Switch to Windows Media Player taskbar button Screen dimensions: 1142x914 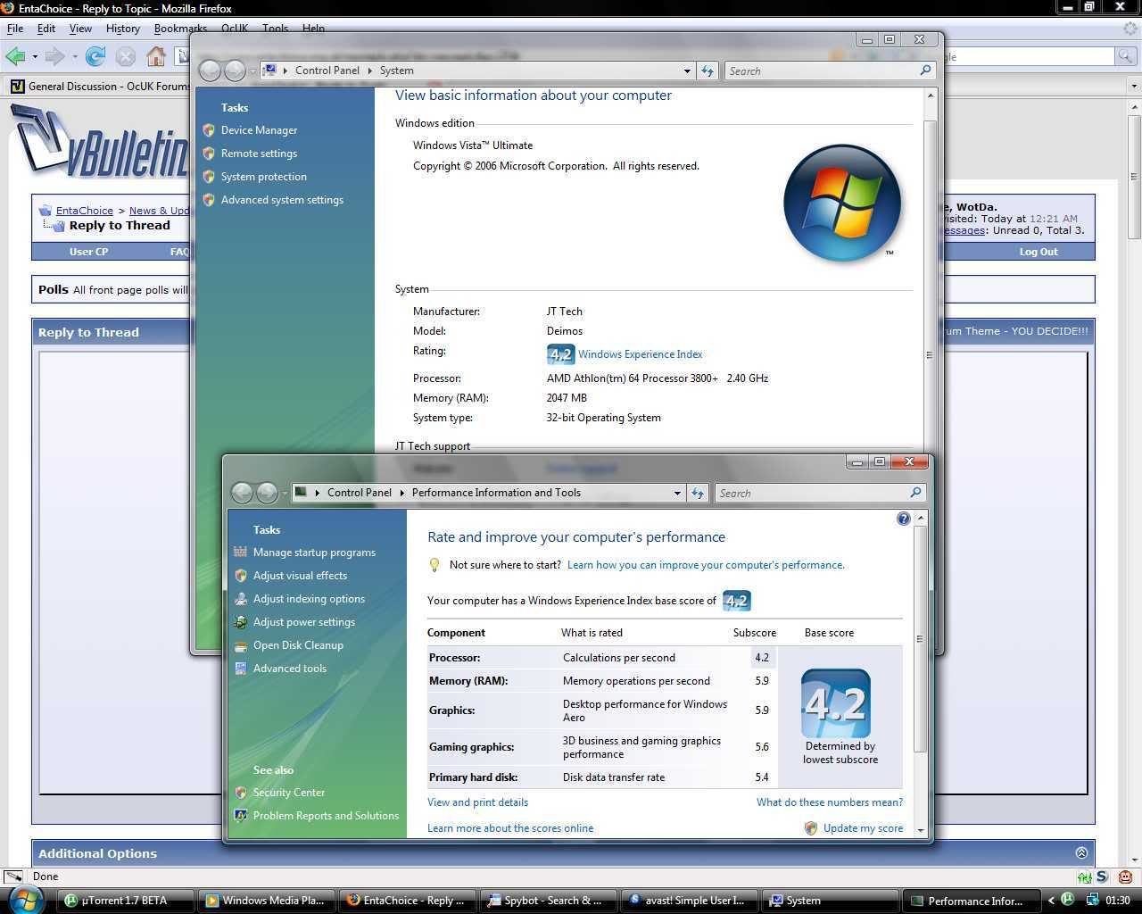coord(267,901)
